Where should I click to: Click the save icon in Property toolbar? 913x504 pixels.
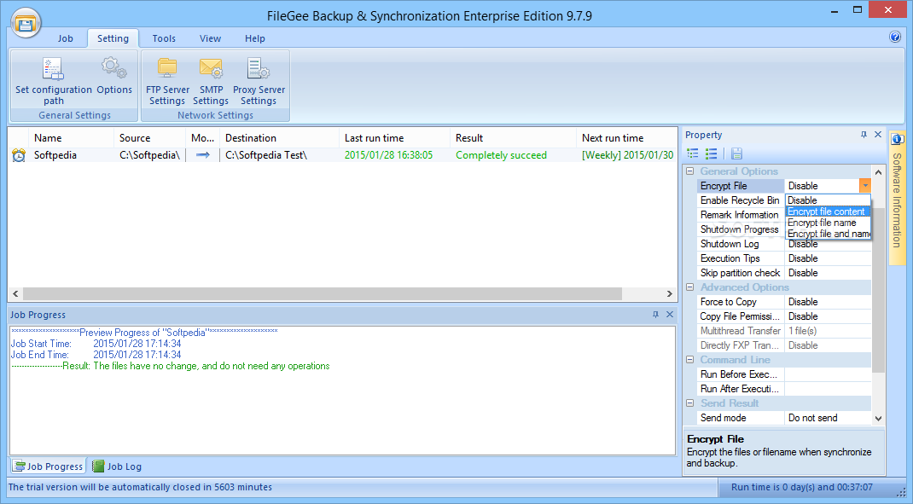coord(736,154)
